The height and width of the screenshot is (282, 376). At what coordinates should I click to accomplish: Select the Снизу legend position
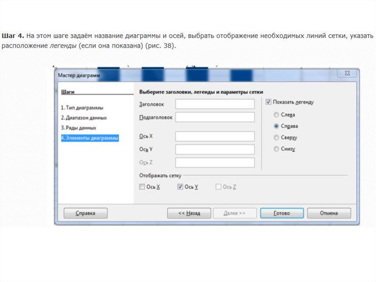(x=276, y=149)
